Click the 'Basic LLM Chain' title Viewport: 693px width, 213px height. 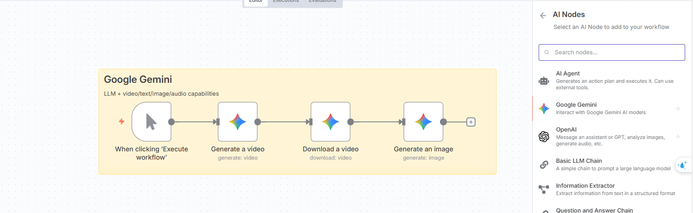pyautogui.click(x=579, y=161)
